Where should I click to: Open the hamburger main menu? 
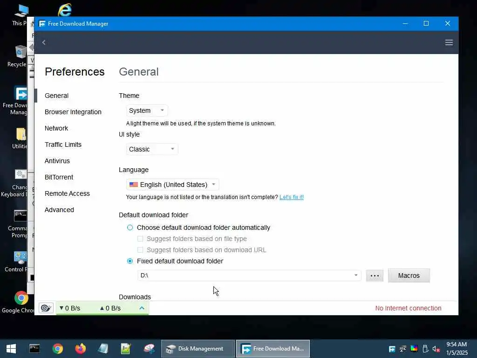click(x=449, y=42)
